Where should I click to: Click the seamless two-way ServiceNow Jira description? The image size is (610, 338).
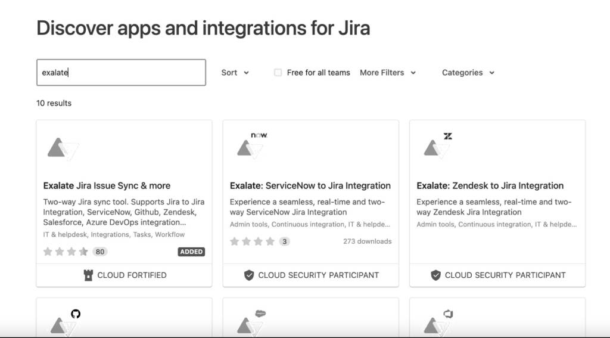point(307,207)
